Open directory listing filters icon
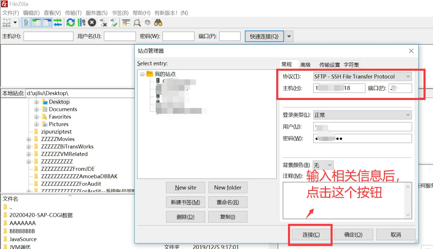The height and width of the screenshot is (249, 433). click(126, 22)
